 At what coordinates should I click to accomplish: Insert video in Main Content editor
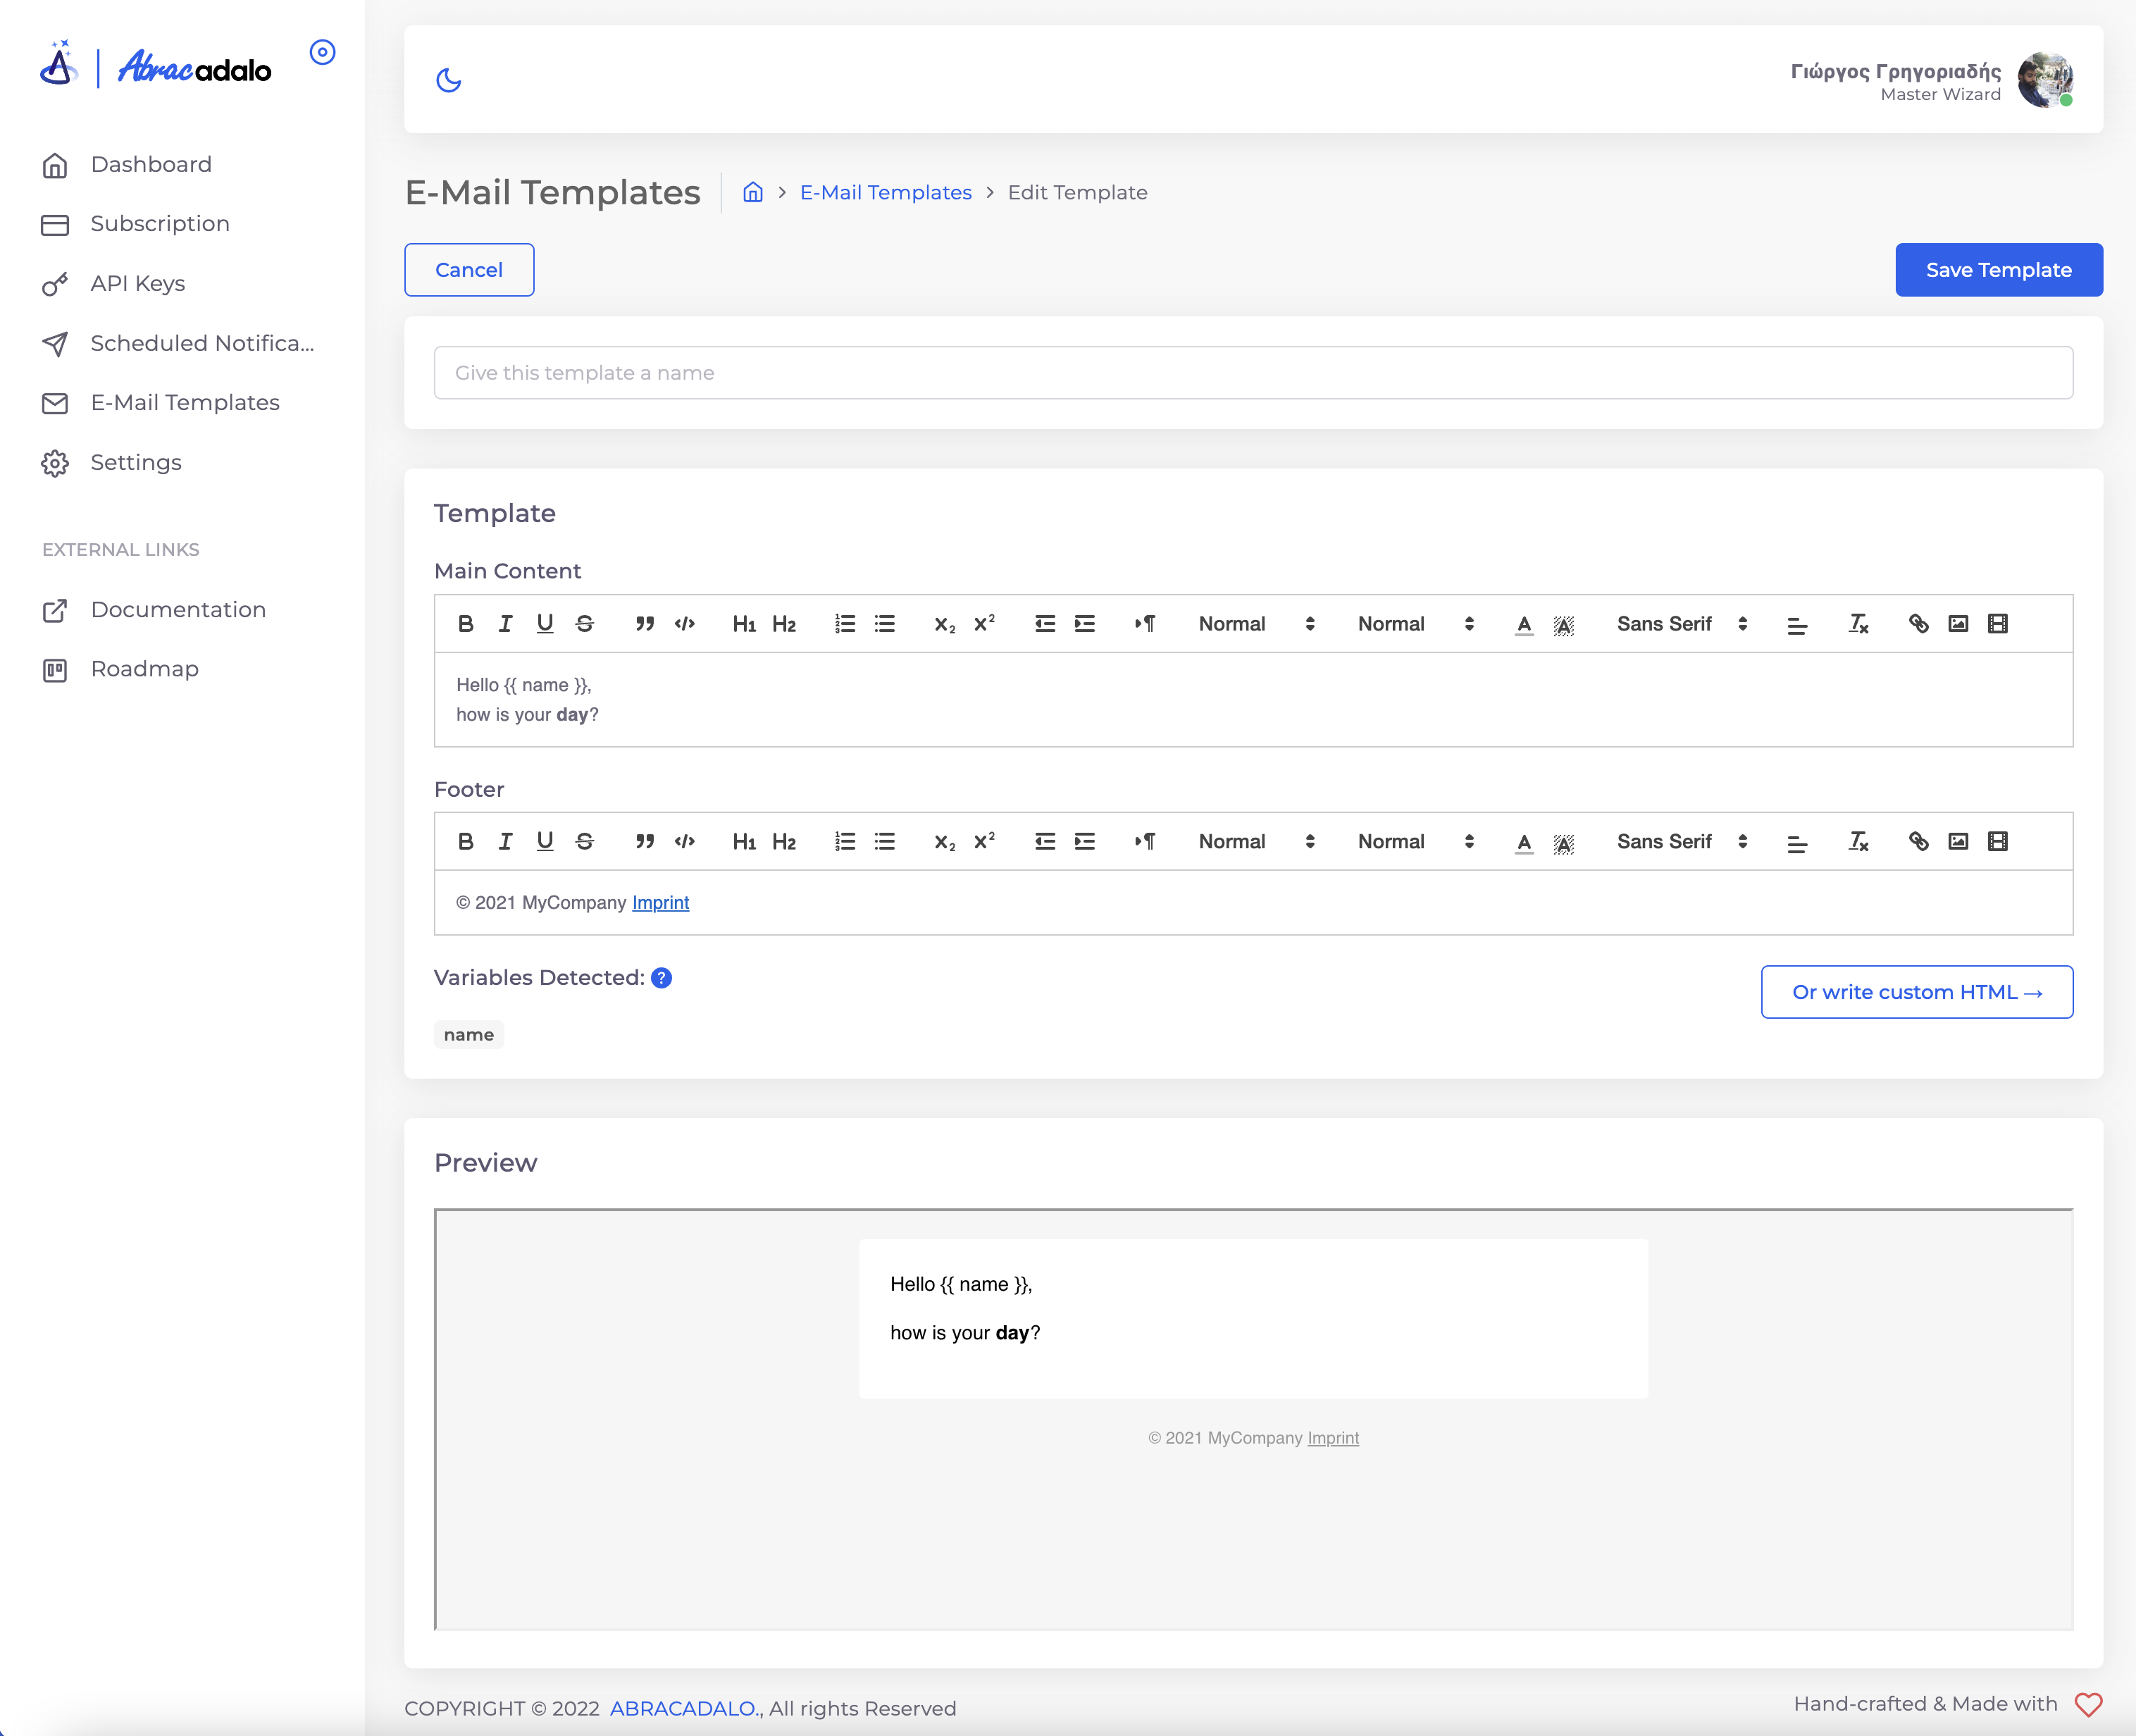1998,624
